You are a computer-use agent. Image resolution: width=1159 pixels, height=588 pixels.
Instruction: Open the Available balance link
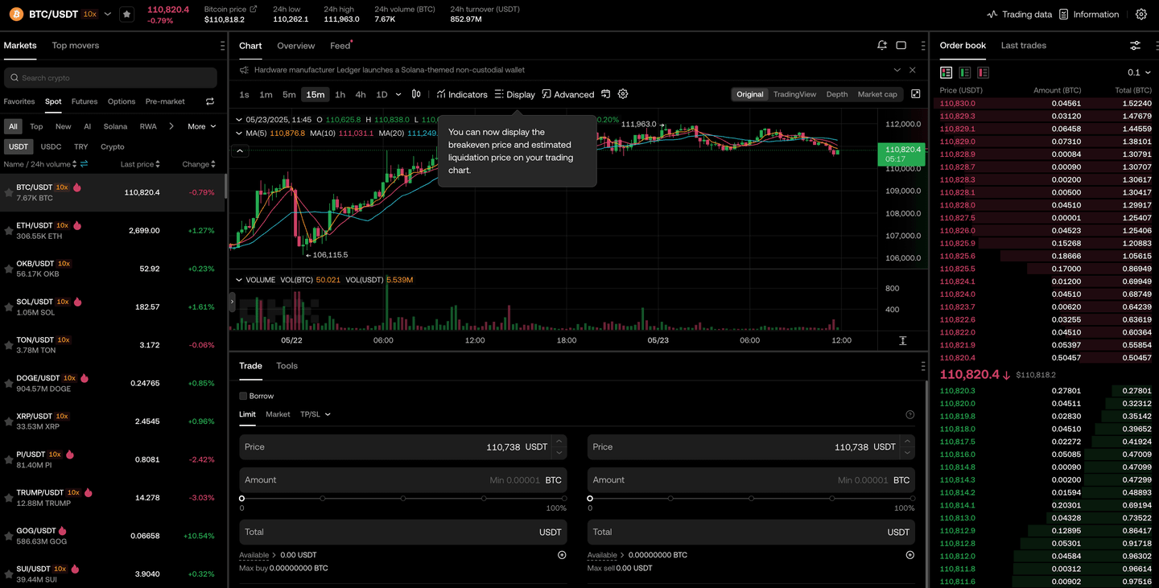pyautogui.click(x=254, y=554)
